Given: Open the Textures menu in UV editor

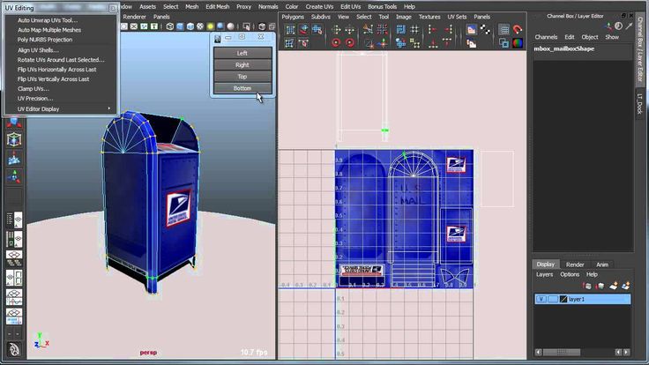Looking at the screenshot, I should 429,17.
